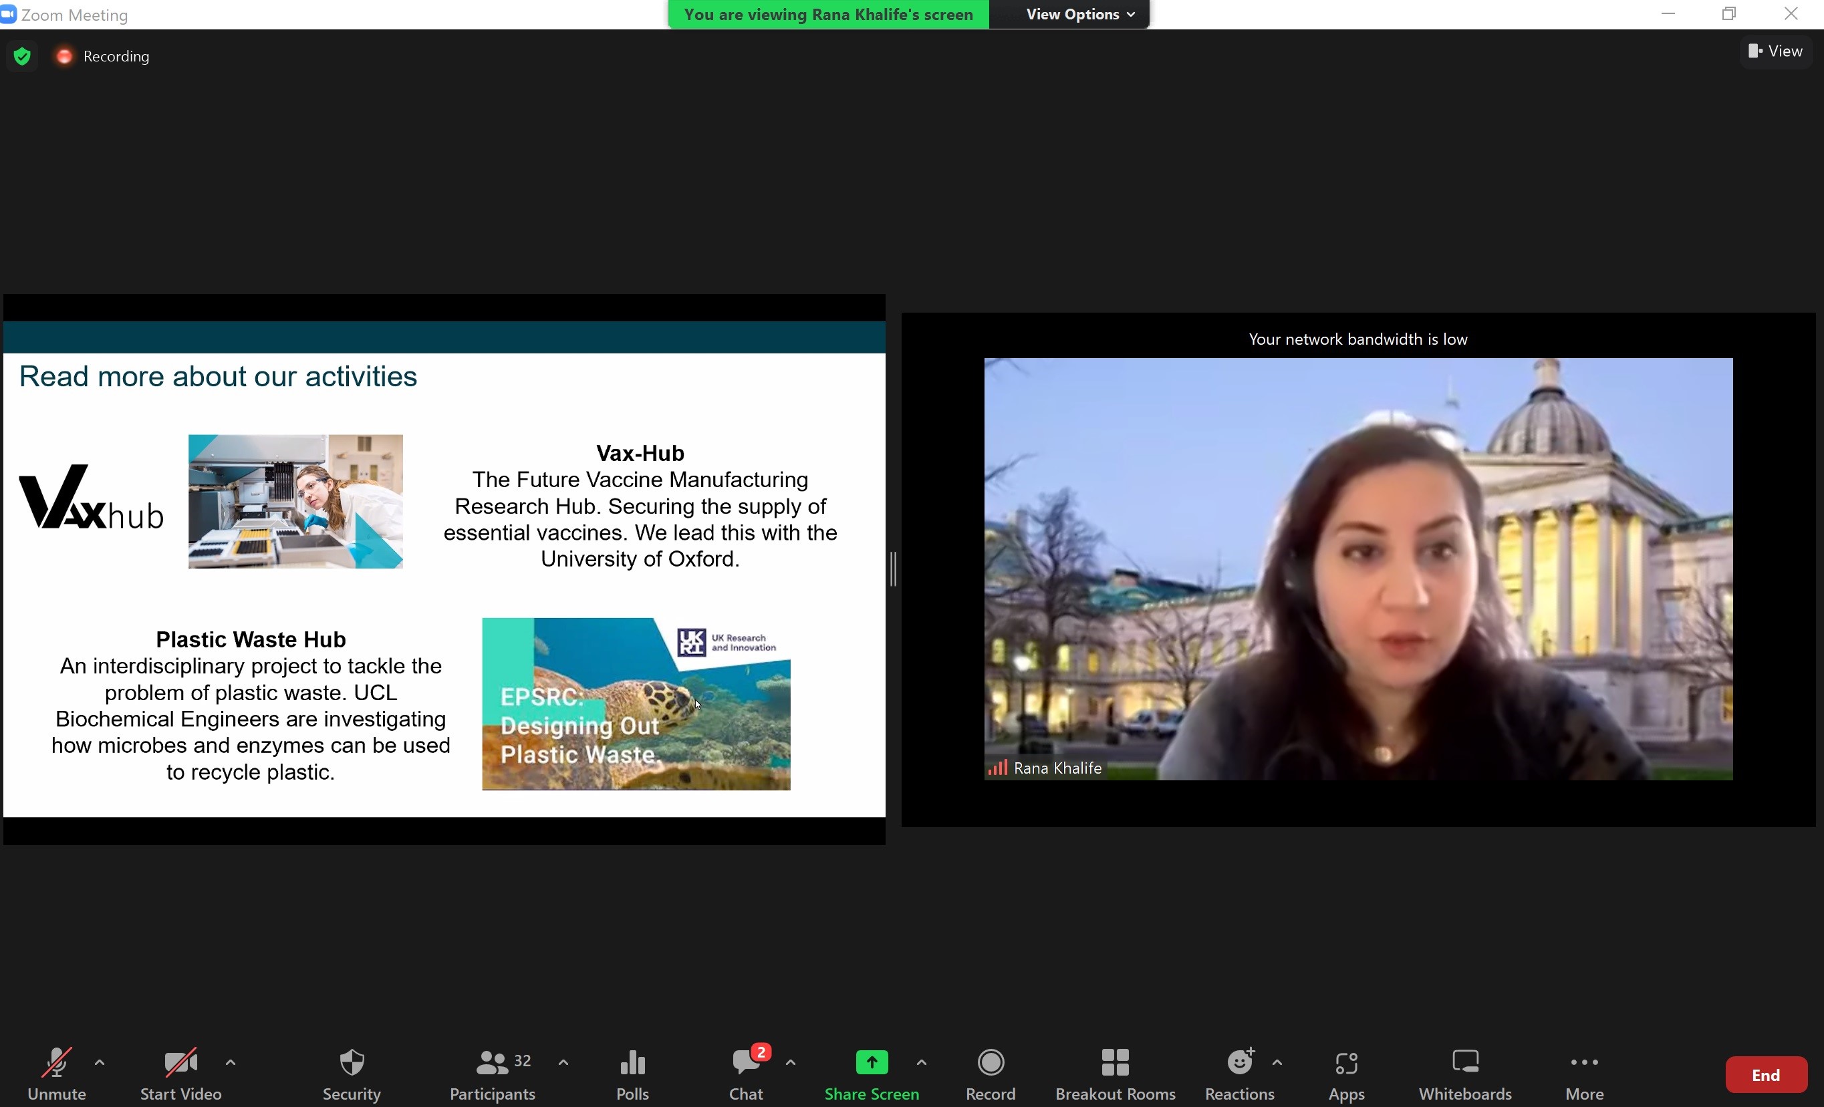Click the red End button
This screenshot has width=1824, height=1107.
(1766, 1074)
